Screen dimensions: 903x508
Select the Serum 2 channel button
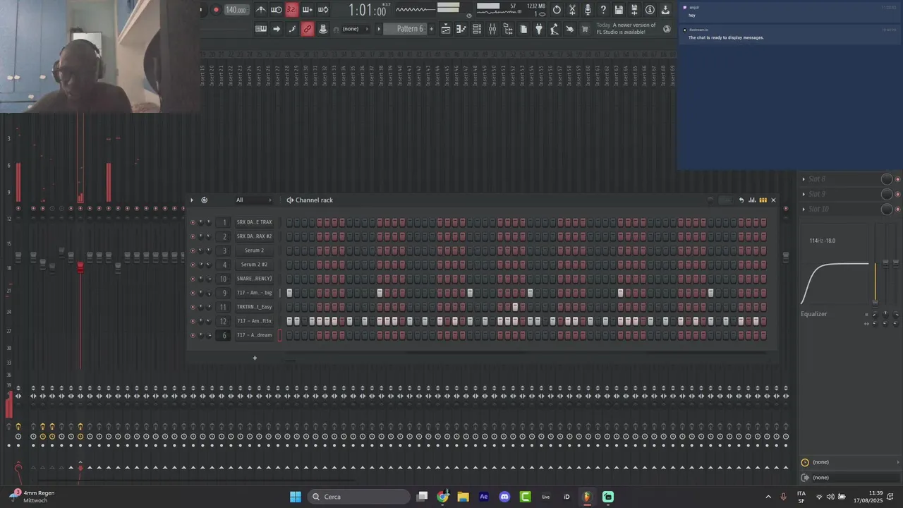click(x=254, y=250)
